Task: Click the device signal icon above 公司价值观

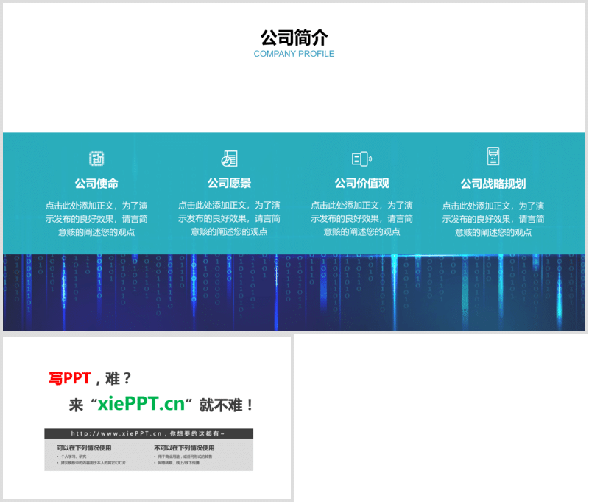Action: click(361, 158)
